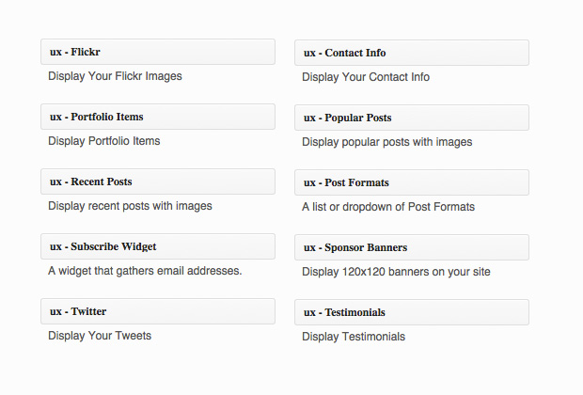
Task: Click the "Display Your Flickr Images" description
Action: click(115, 76)
